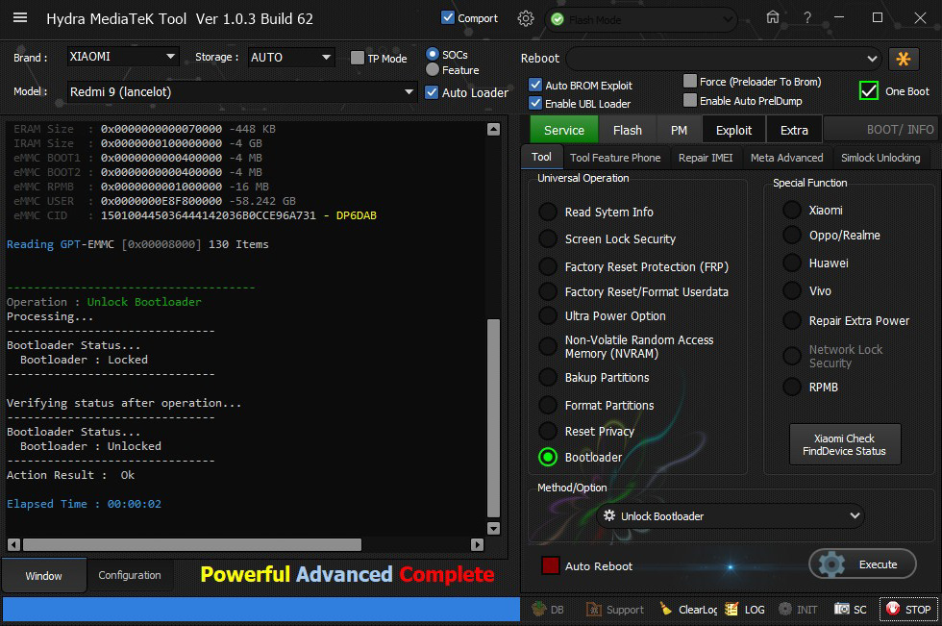Click the orange asterisk reboot button
This screenshot has width=942, height=626.
tap(904, 59)
